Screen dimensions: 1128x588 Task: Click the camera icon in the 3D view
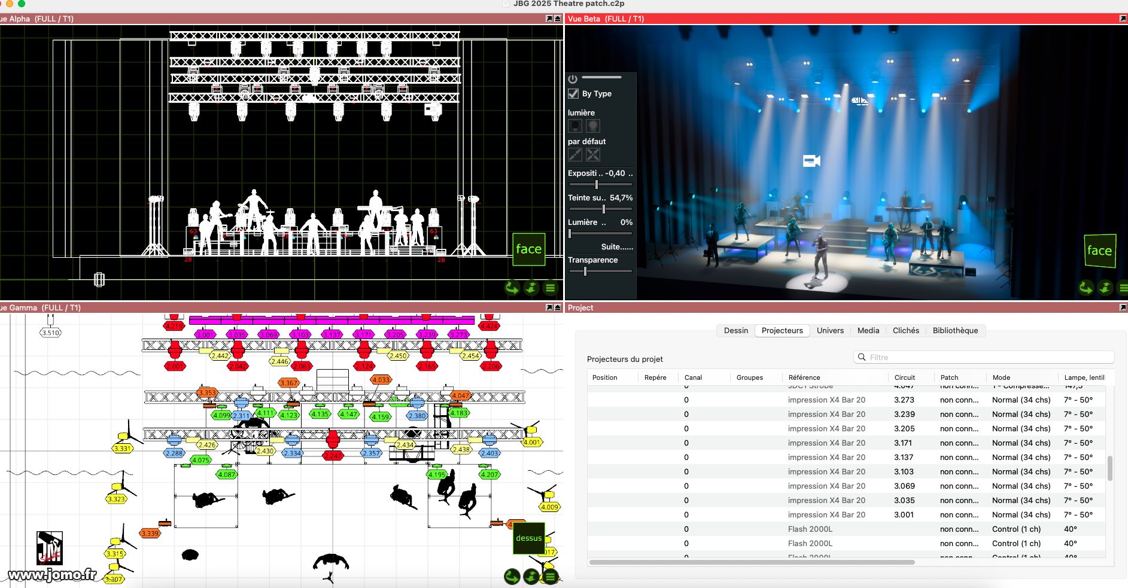click(x=811, y=161)
